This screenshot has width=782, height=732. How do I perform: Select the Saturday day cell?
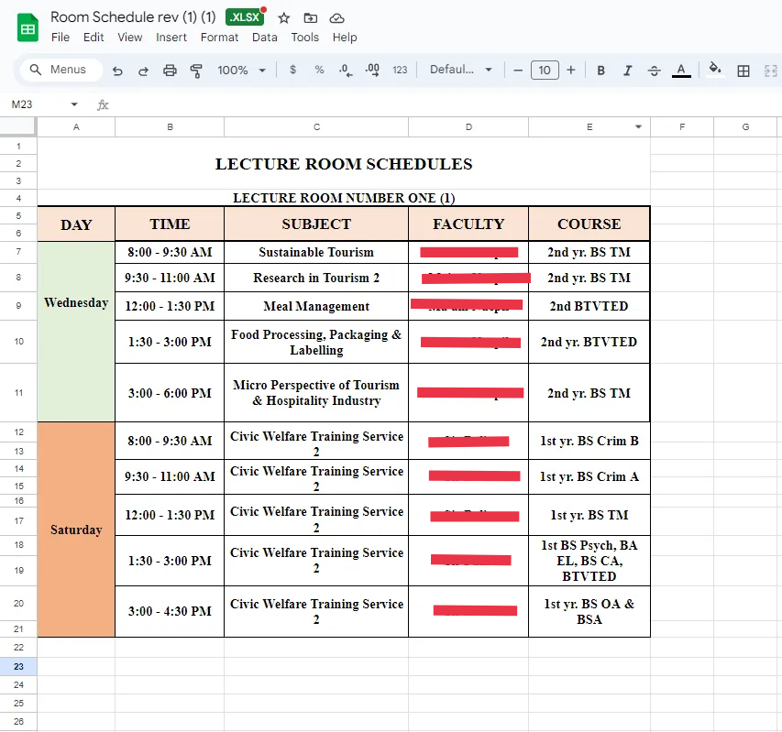pyautogui.click(x=76, y=530)
